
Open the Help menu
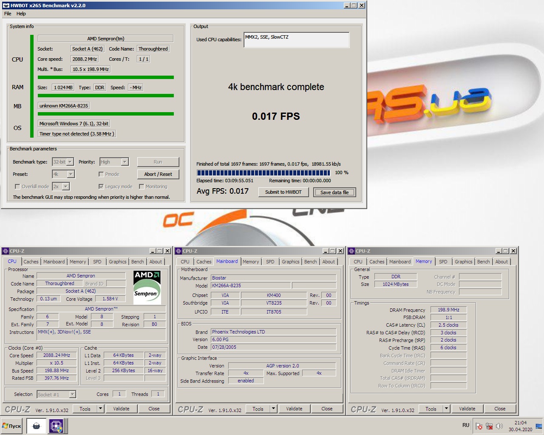click(x=21, y=14)
